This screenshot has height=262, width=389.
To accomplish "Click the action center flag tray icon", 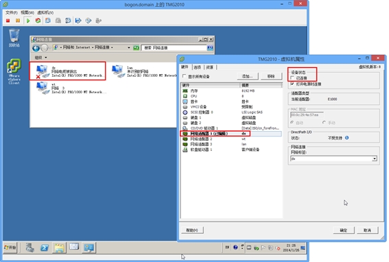I will tap(263, 248).
